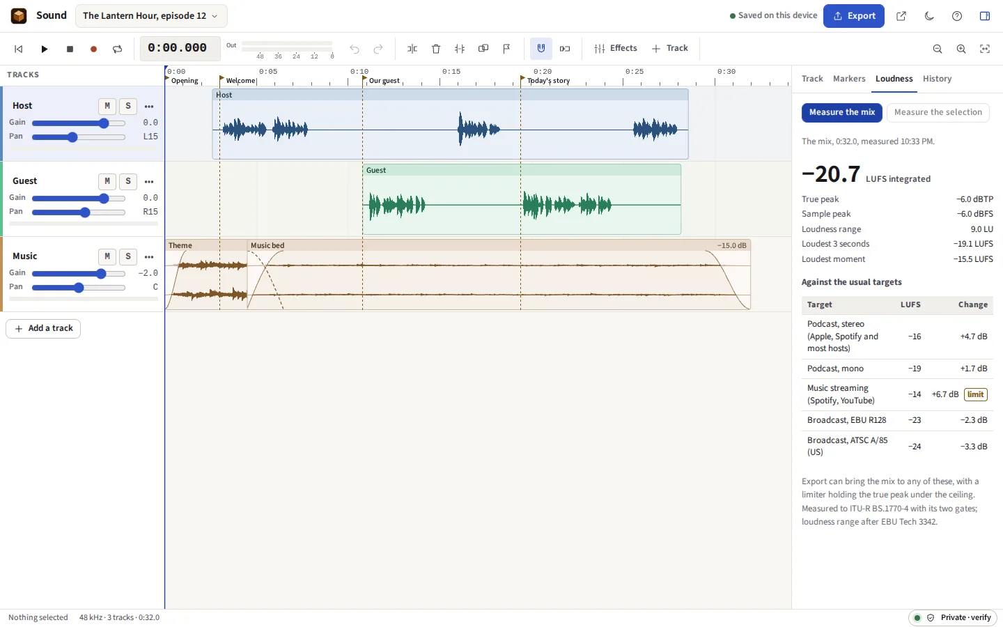This screenshot has height=627, width=1003.
Task: Adjust the Guest track Pan slider
Action: click(x=79, y=212)
